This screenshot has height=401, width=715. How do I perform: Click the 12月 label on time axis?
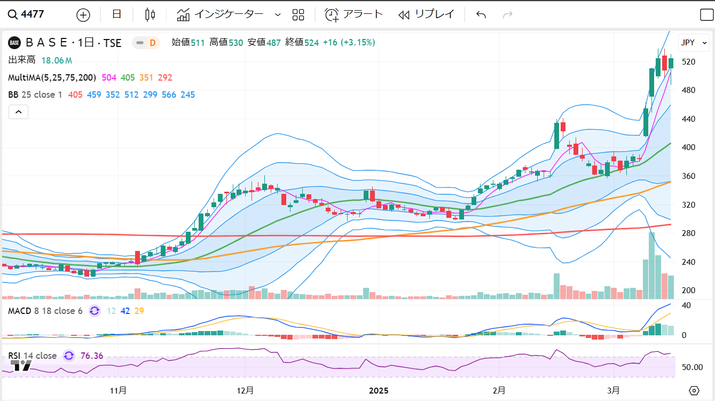245,390
